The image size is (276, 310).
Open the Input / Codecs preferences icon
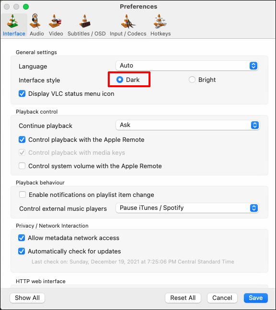click(128, 21)
